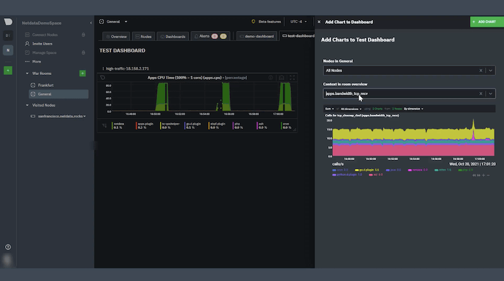This screenshot has height=281, width=504.
Task: Select the N space avatar
Action: click(x=8, y=50)
